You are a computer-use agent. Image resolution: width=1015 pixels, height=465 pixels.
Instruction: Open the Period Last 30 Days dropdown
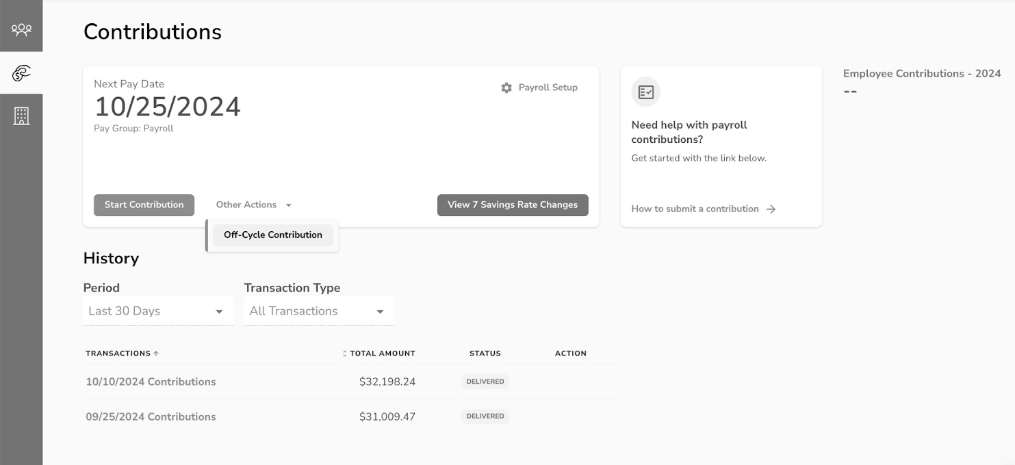[x=157, y=311]
